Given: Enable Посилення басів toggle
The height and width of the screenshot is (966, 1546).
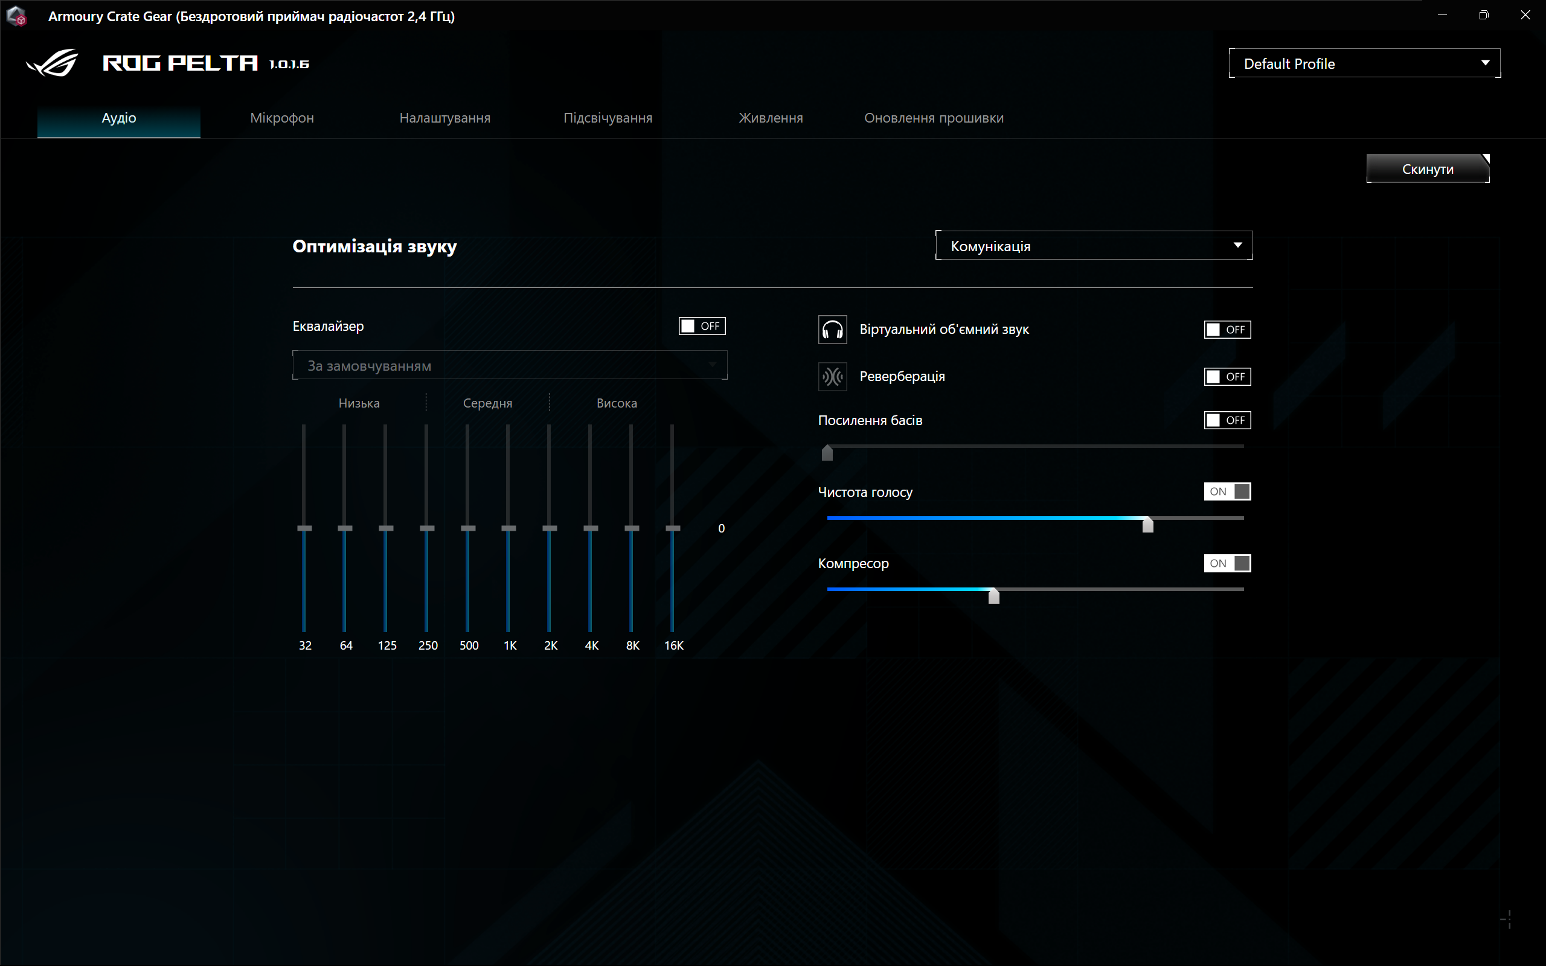Looking at the screenshot, I should tap(1227, 420).
